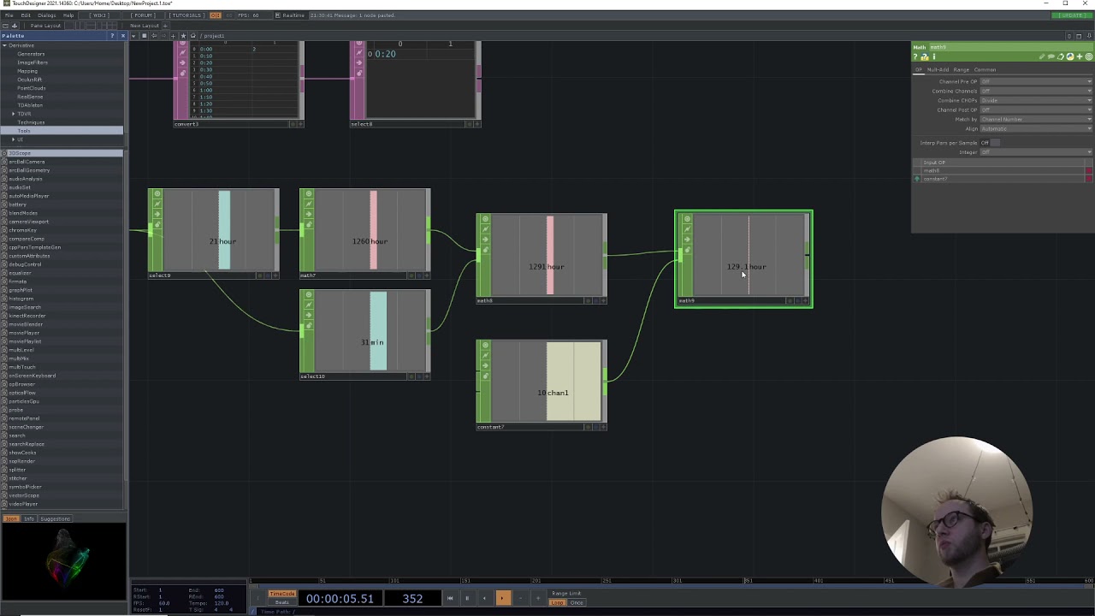Open the Match by dropdown
Viewport: 1095px width, 616px height.
pos(1036,119)
